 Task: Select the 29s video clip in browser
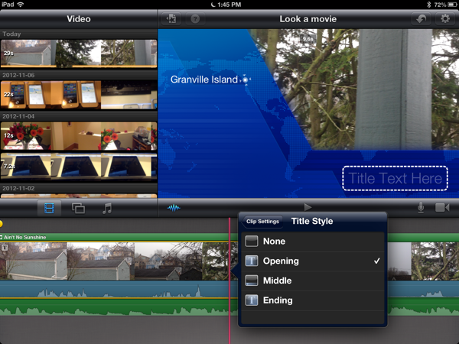tap(78, 53)
